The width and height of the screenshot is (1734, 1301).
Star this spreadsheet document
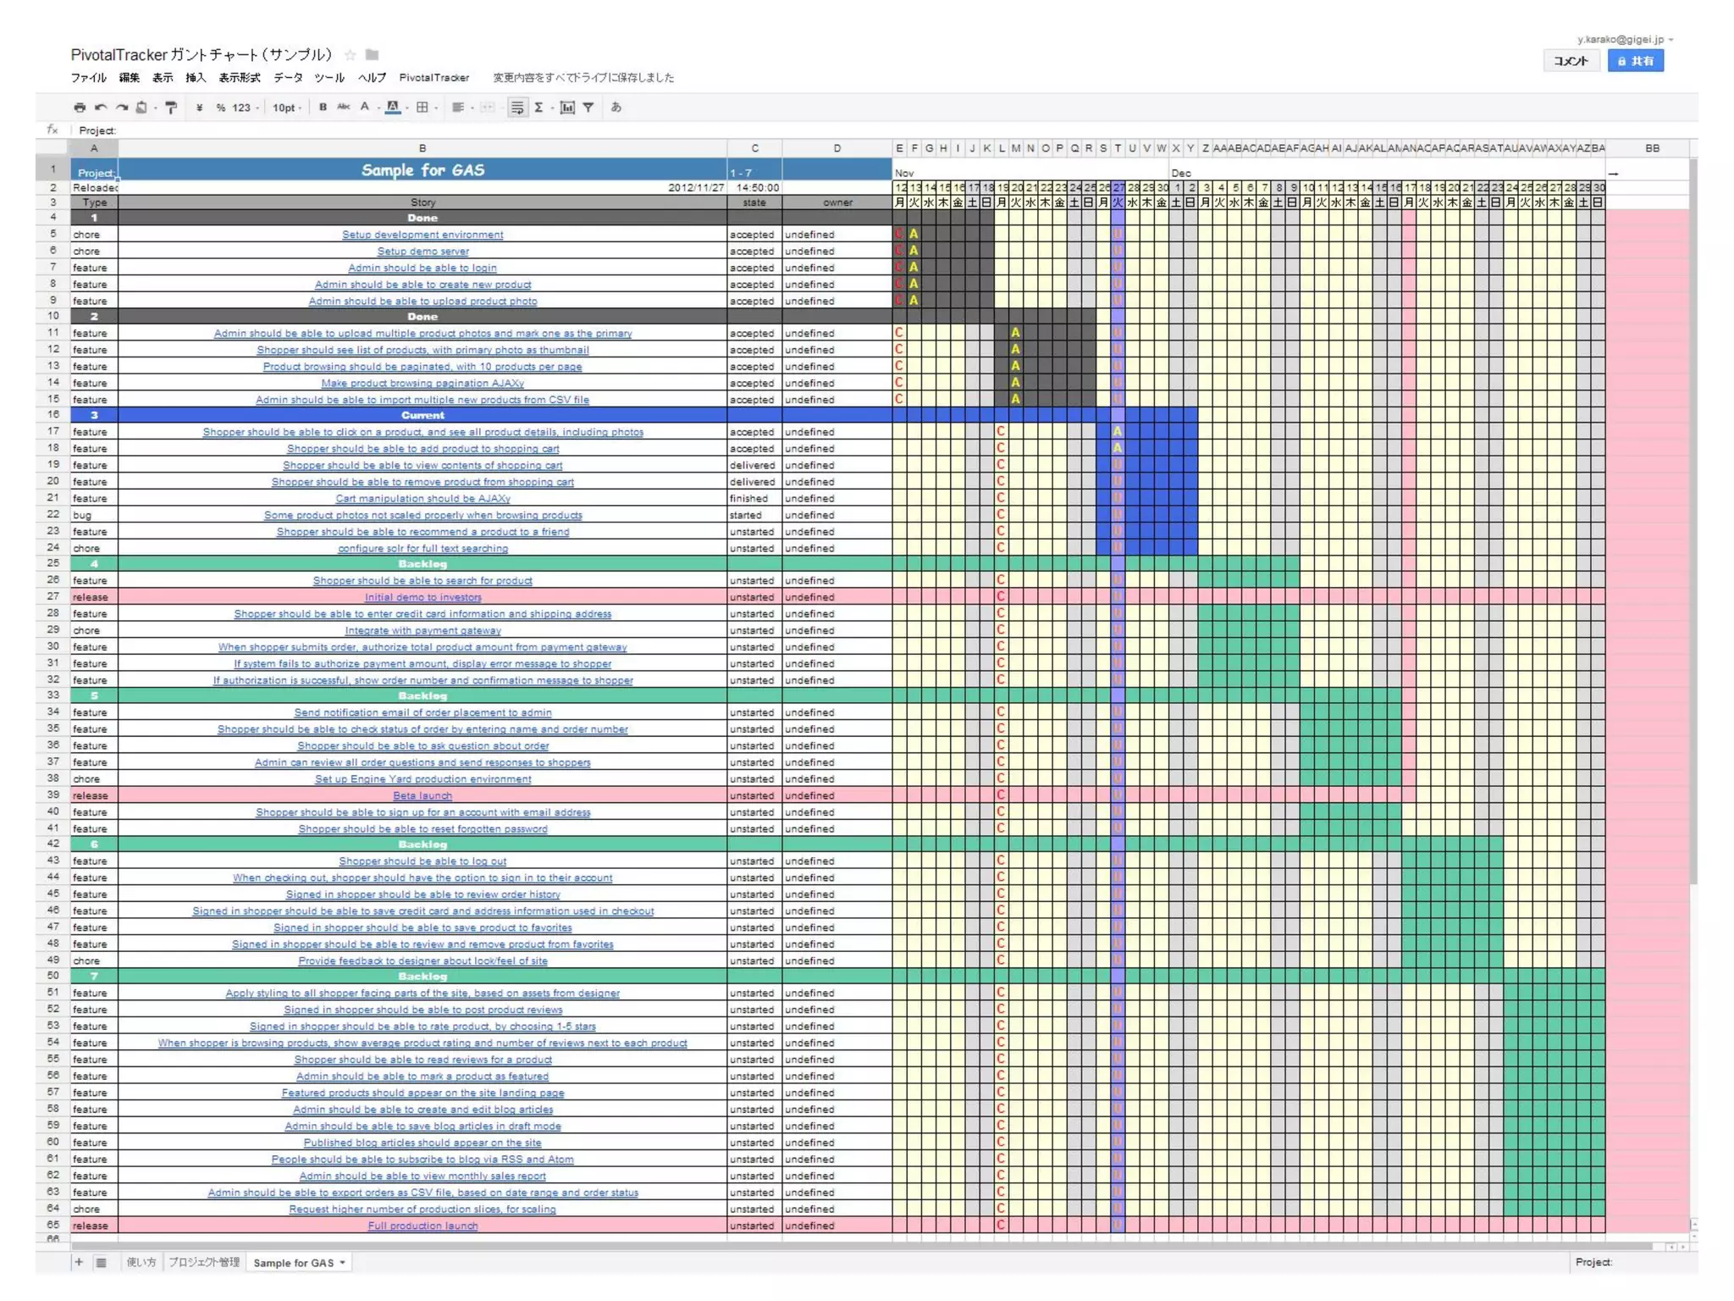(351, 55)
